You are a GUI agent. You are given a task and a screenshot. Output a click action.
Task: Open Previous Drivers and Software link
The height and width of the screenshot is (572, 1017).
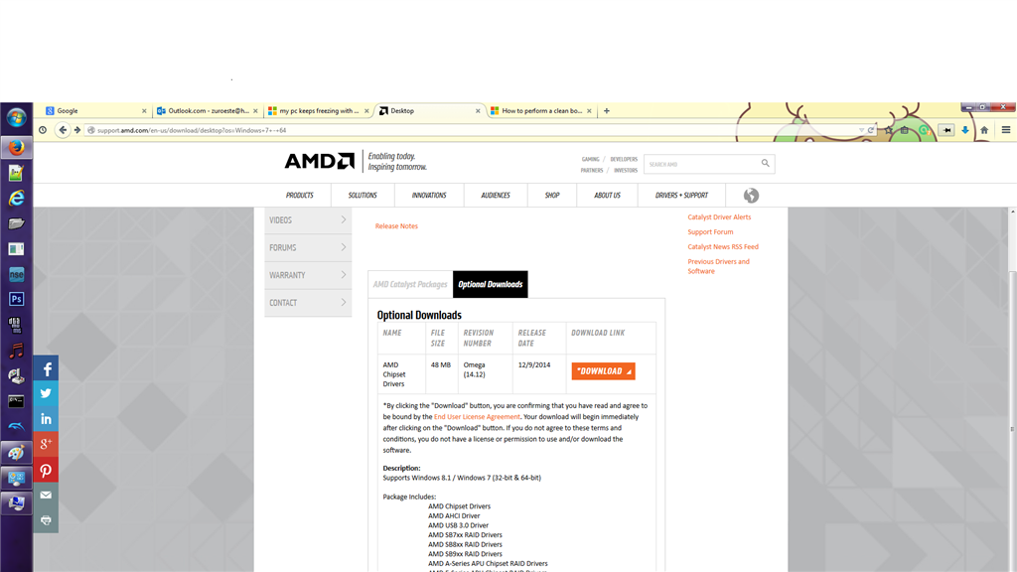pyautogui.click(x=718, y=266)
